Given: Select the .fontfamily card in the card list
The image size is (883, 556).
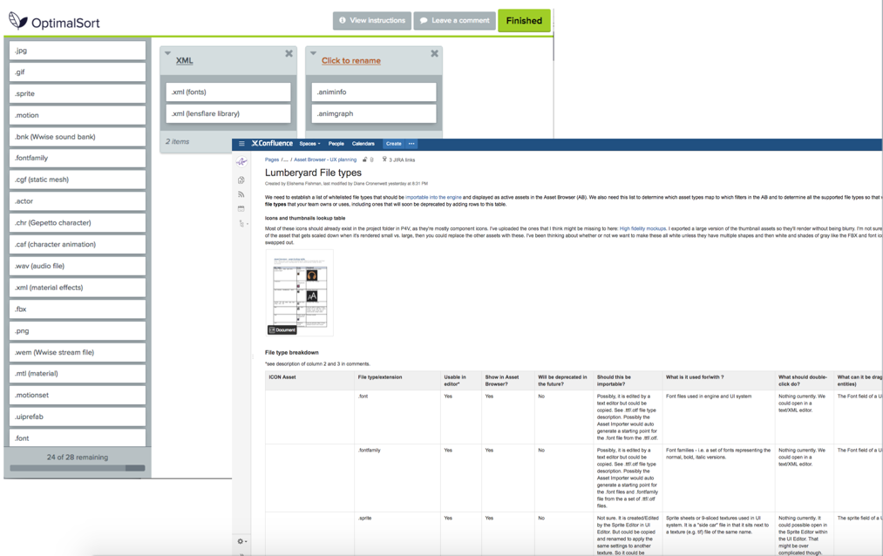Looking at the screenshot, I should tap(78, 158).
